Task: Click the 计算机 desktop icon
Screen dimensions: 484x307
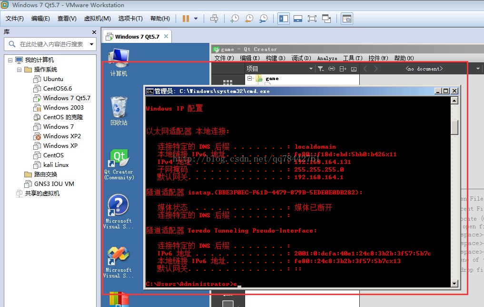Action: pos(119,62)
